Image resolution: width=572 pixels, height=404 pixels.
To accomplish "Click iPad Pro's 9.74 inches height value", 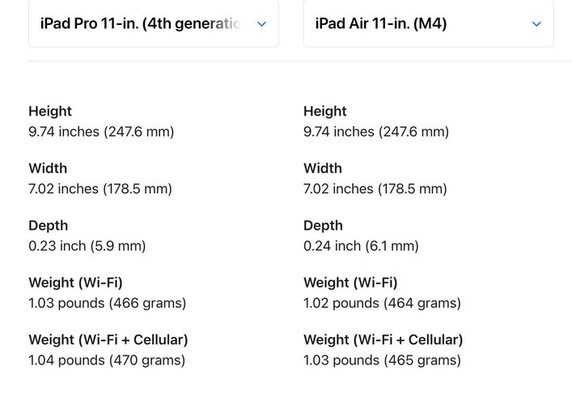I will coord(101,132).
